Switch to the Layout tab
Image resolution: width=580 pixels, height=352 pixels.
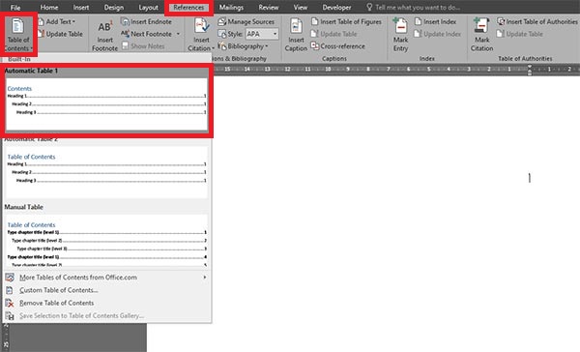click(x=148, y=8)
